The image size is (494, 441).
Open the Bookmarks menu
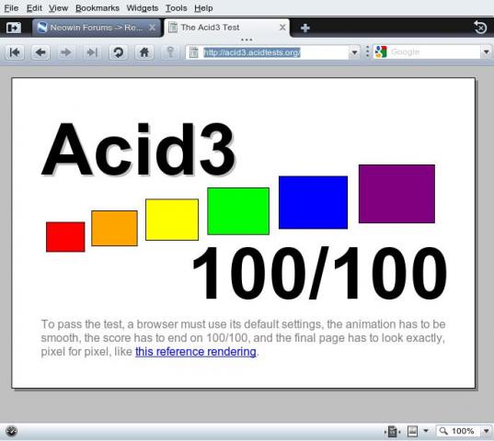tap(98, 8)
